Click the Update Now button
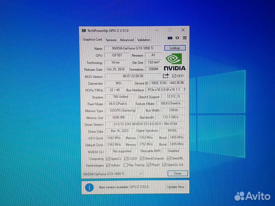 (176, 187)
